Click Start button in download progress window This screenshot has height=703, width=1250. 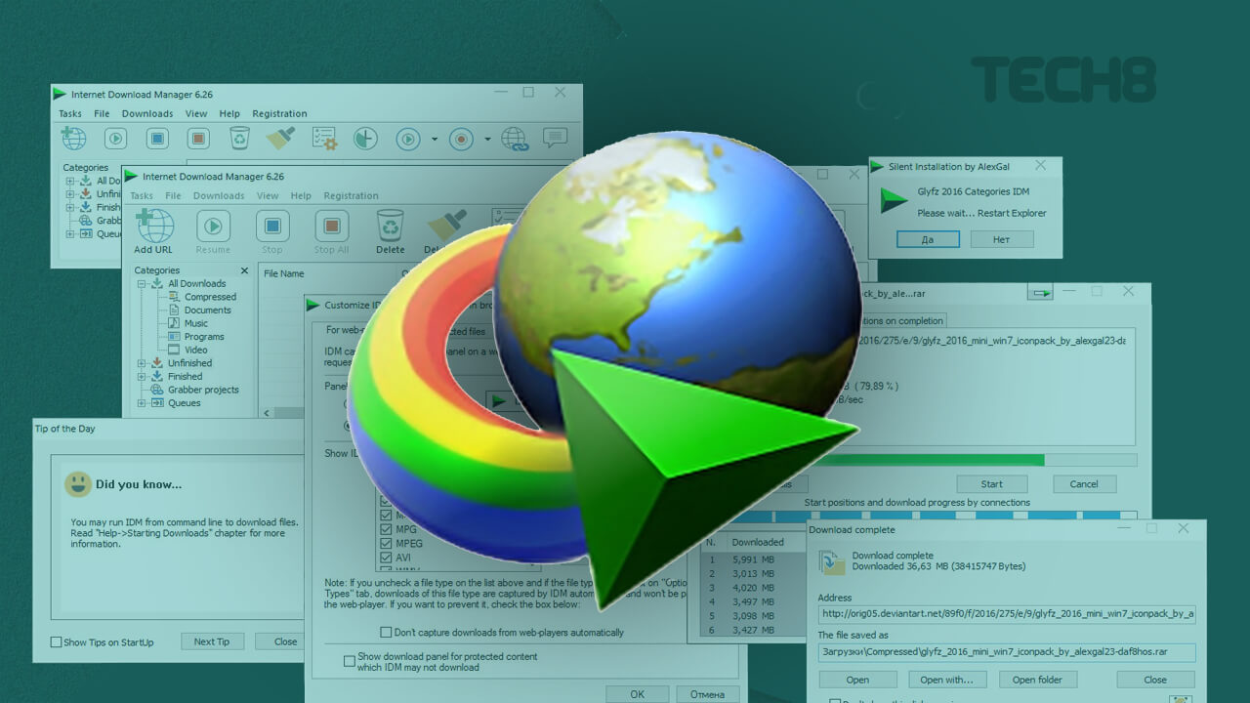tap(991, 483)
